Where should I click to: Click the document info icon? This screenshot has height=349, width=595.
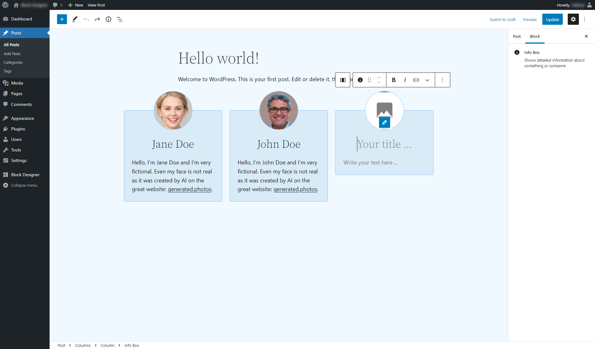coord(108,19)
